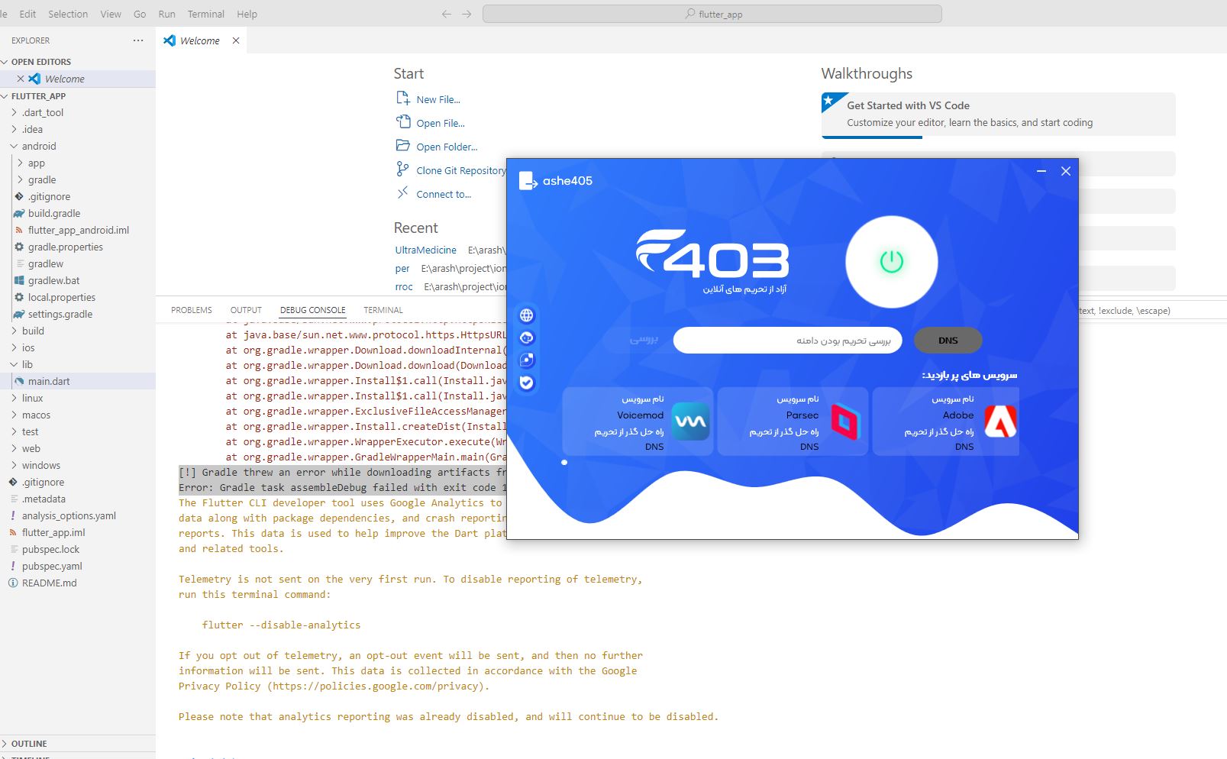Toggle the 403 power button on
1227x759 pixels.
click(891, 262)
